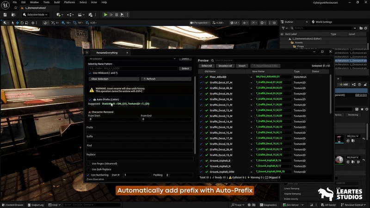Uncheck the Use Wildcard checkbox

[x=90, y=73]
